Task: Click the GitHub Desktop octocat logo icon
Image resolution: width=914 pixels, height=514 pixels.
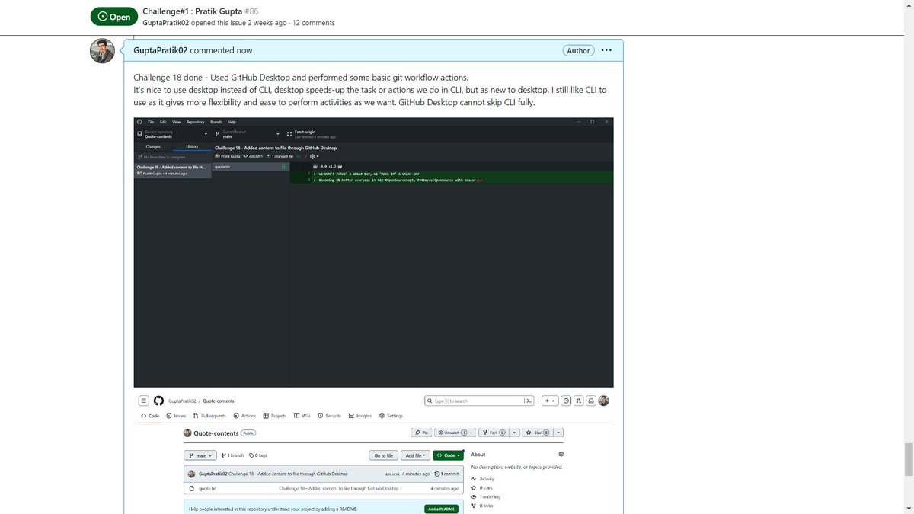Action: tap(139, 122)
